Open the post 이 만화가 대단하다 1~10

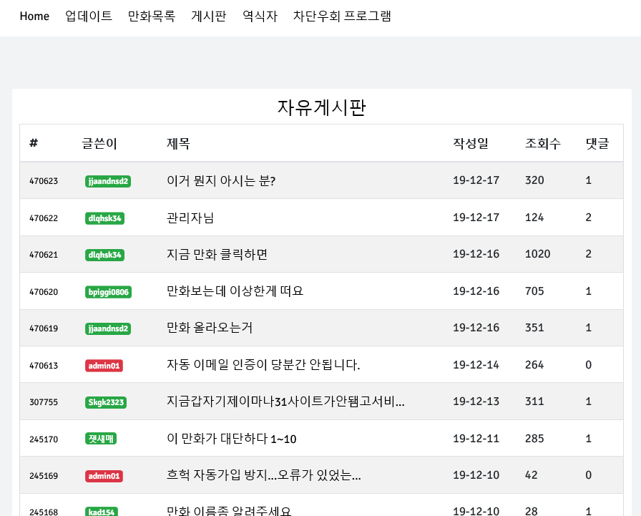(231, 439)
